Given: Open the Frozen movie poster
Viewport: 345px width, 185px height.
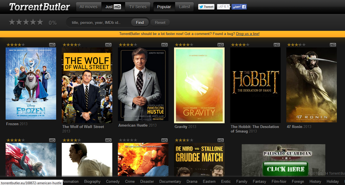Looking at the screenshot, I should click(x=31, y=84).
